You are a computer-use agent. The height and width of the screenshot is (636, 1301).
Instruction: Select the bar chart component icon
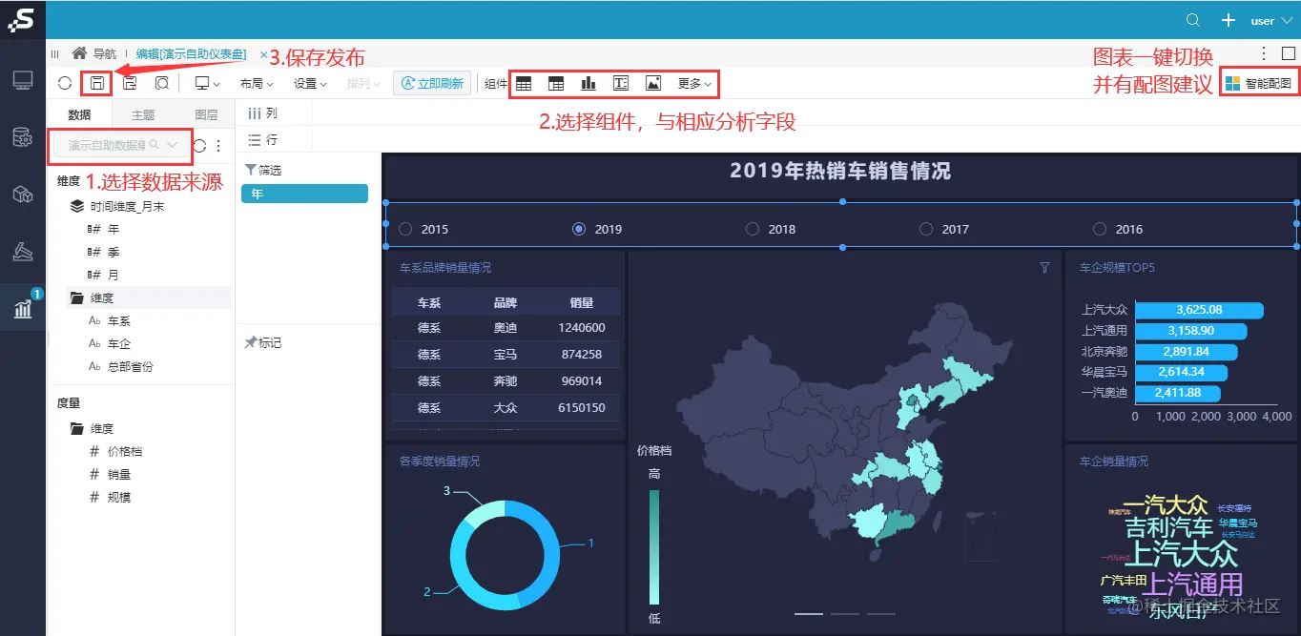[588, 83]
